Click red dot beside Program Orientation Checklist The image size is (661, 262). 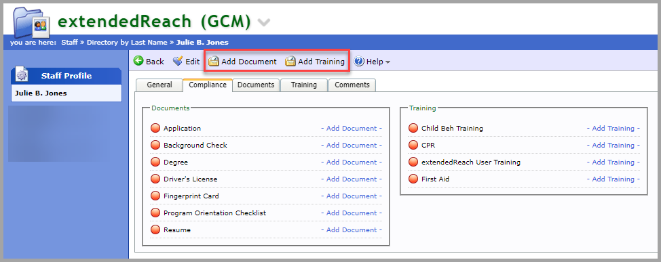pyautogui.click(x=155, y=213)
